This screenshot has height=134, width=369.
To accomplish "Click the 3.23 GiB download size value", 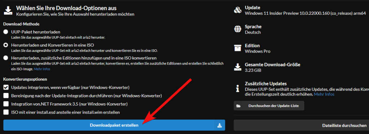I will (x=253, y=70).
